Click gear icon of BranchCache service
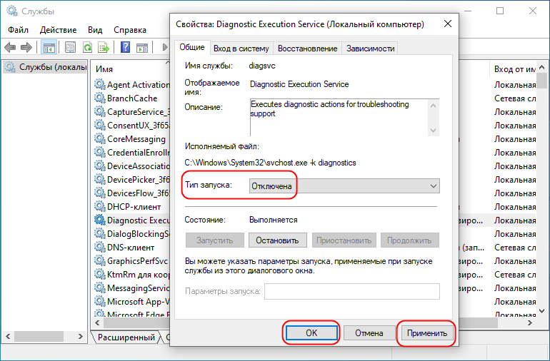Image resolution: width=550 pixels, height=361 pixels. coord(100,98)
